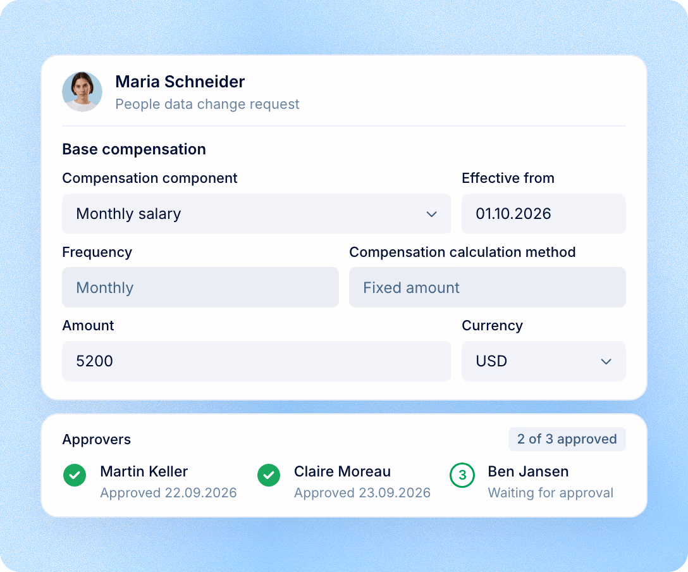
Task: Click the Ben Jansen approver name
Action: coord(528,471)
